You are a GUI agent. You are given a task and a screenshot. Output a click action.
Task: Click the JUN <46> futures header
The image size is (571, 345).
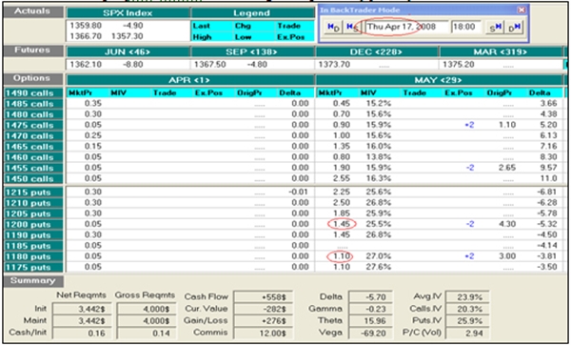(x=128, y=52)
